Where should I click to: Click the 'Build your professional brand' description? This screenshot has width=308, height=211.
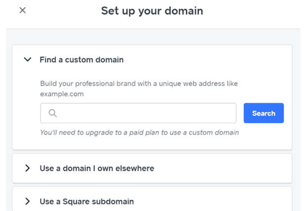[138, 84]
